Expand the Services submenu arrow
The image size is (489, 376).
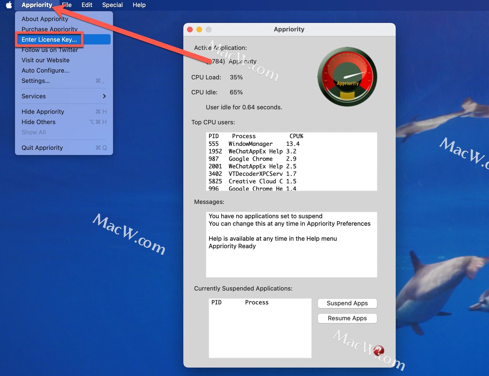(104, 96)
